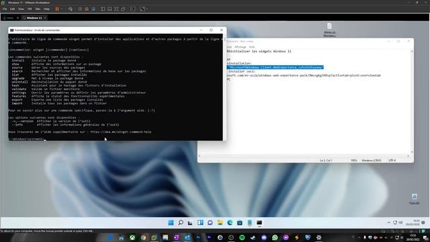This screenshot has height=242, width=430.
Task: Close the Windows 11 VM tab
Action: (45, 18)
